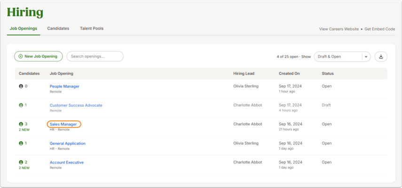Open the Account Executive job opening
This screenshot has height=188, width=402.
pyautogui.click(x=67, y=163)
